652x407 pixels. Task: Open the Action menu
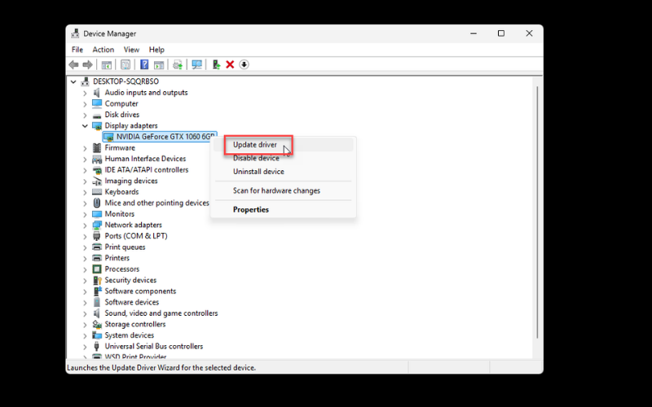[x=104, y=50]
